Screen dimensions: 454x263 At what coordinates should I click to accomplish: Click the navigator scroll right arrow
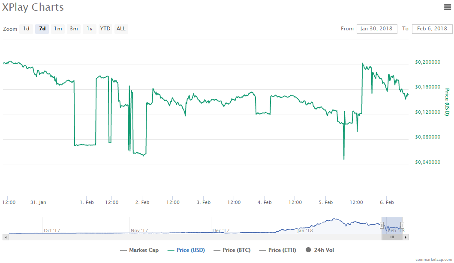406,237
